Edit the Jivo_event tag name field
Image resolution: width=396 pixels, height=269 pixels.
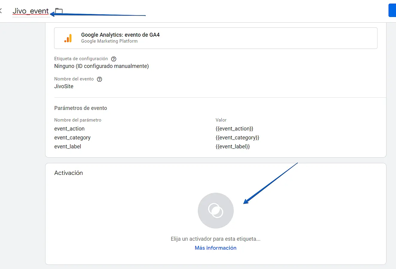[x=30, y=11]
